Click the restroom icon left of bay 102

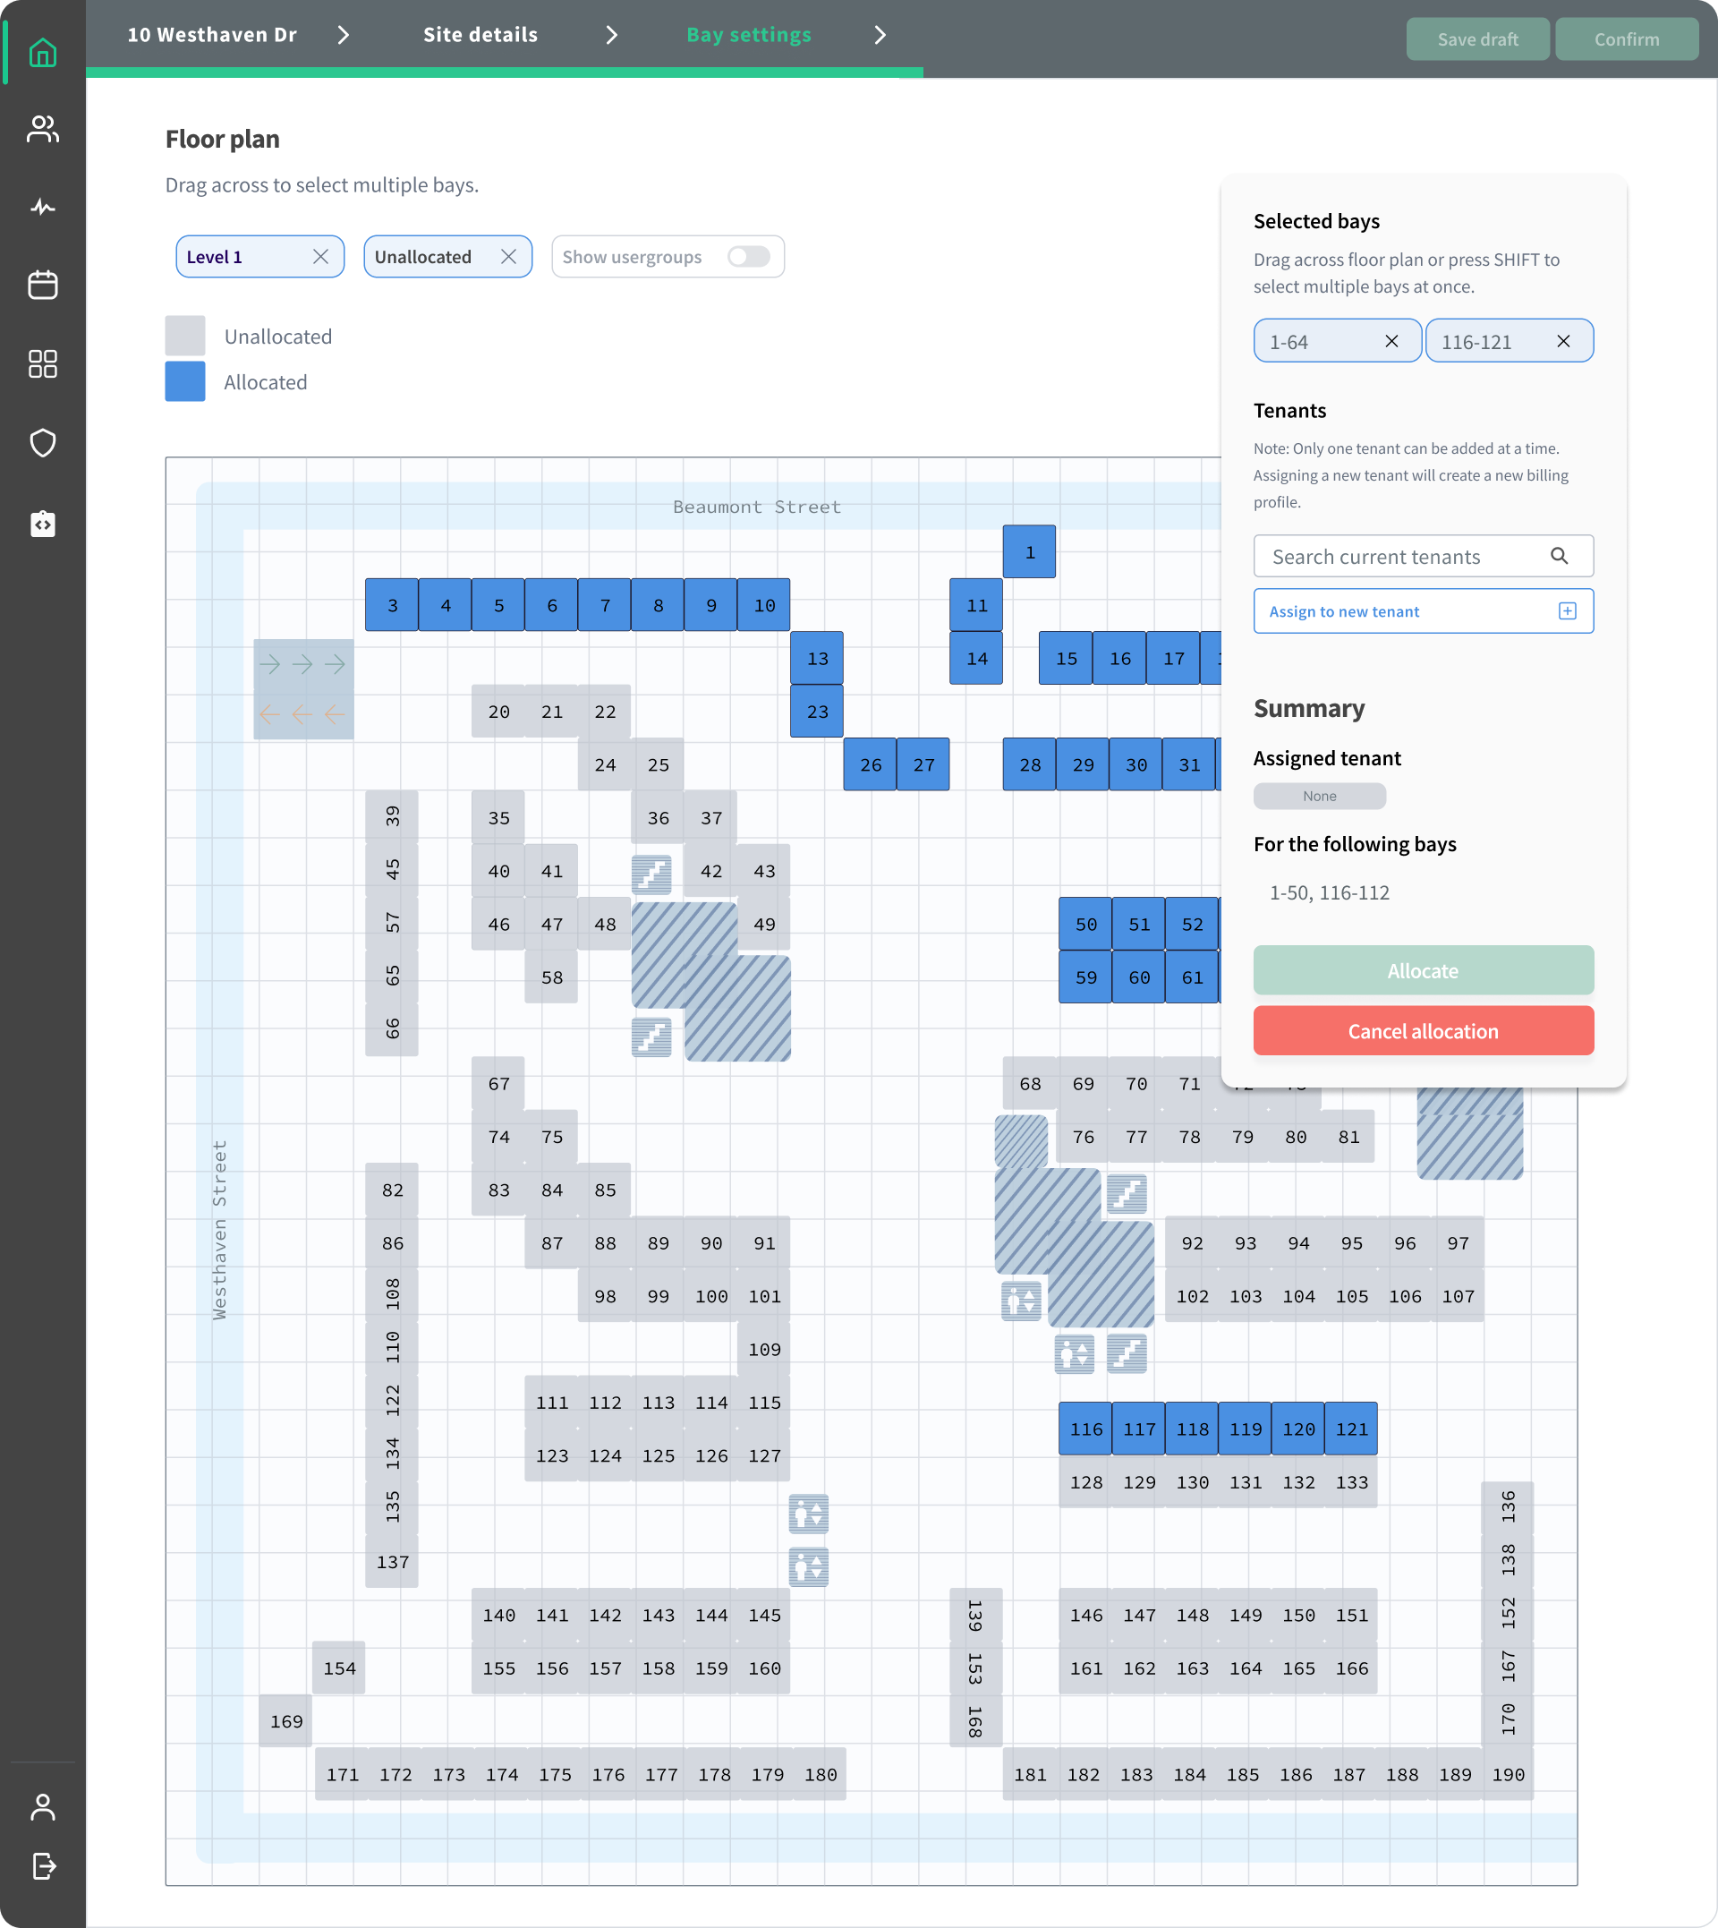(x=1020, y=1301)
